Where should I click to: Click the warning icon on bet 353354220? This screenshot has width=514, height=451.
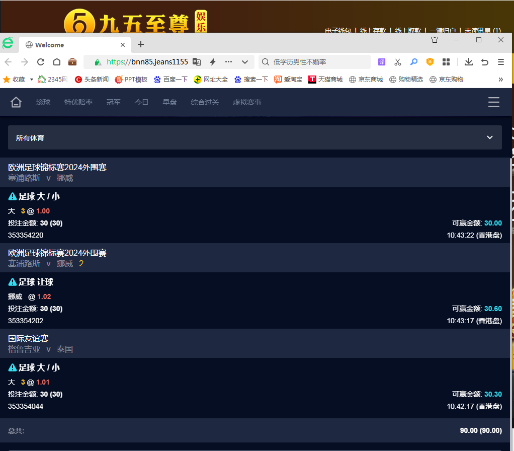point(13,196)
